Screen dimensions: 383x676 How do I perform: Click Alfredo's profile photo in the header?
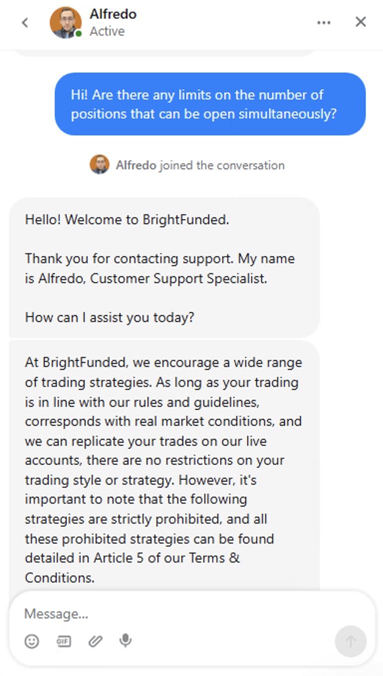(65, 22)
